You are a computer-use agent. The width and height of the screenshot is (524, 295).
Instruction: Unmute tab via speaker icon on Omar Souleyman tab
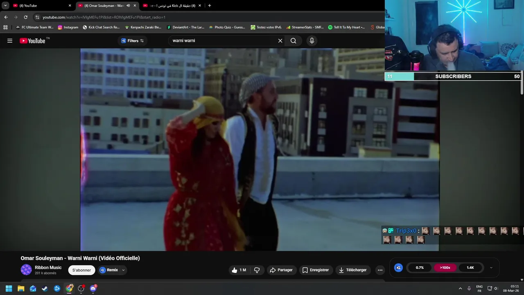pyautogui.click(x=128, y=6)
